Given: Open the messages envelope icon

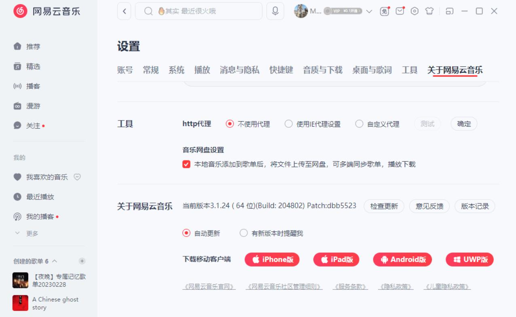Looking at the screenshot, I should [x=400, y=11].
